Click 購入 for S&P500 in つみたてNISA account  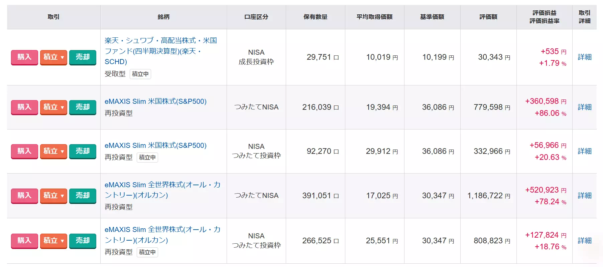pos(24,107)
